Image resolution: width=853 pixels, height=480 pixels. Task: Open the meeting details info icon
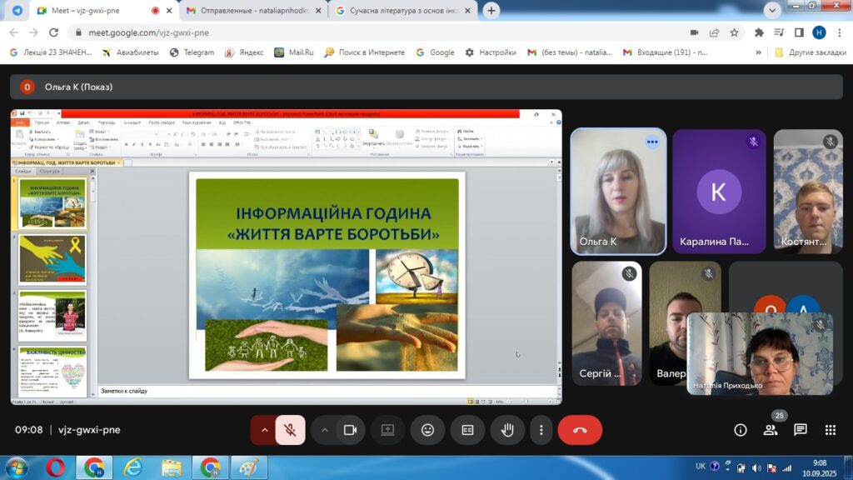click(740, 430)
